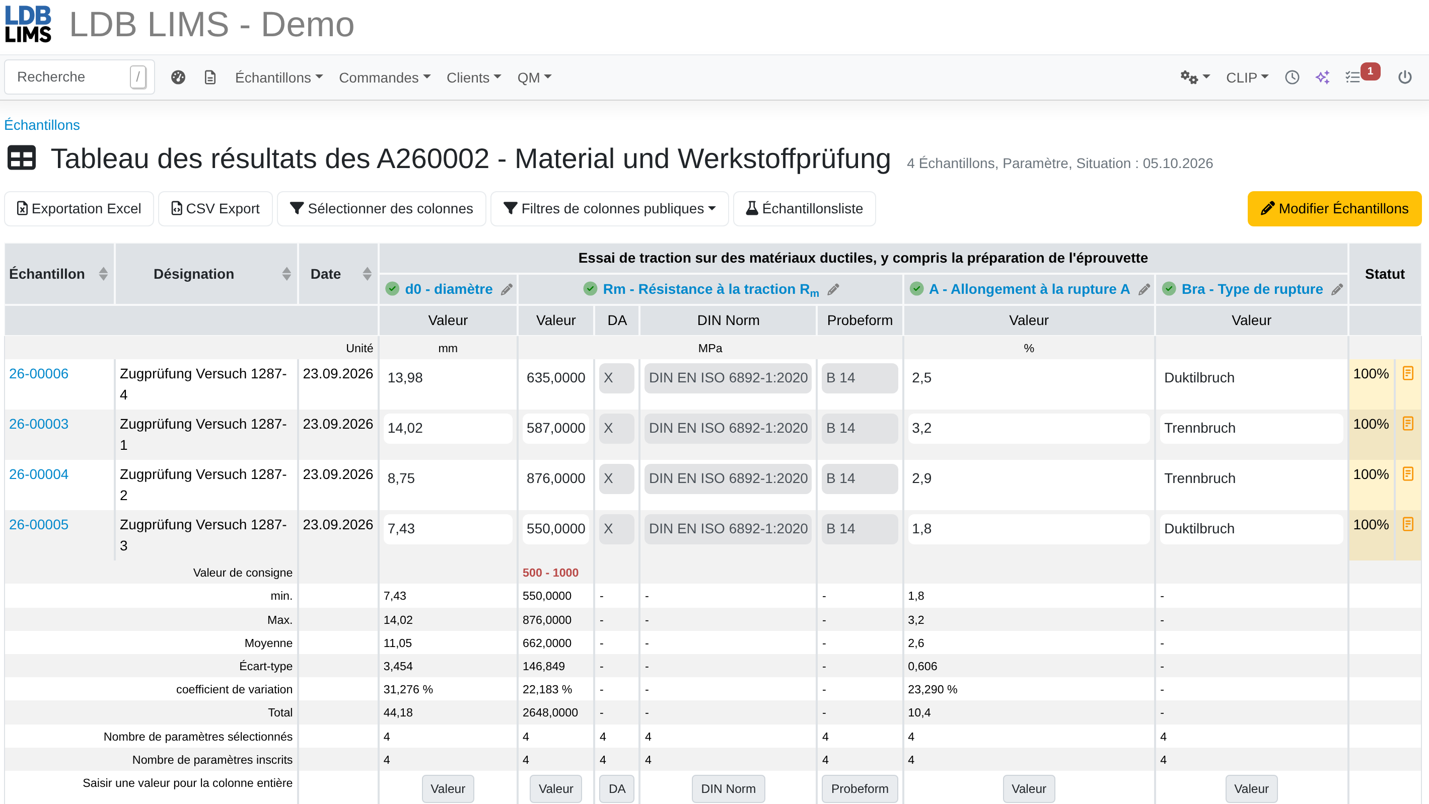The width and height of the screenshot is (1429, 804).
Task: Open Filtres de colonnes publiques dropdown
Action: coord(609,208)
